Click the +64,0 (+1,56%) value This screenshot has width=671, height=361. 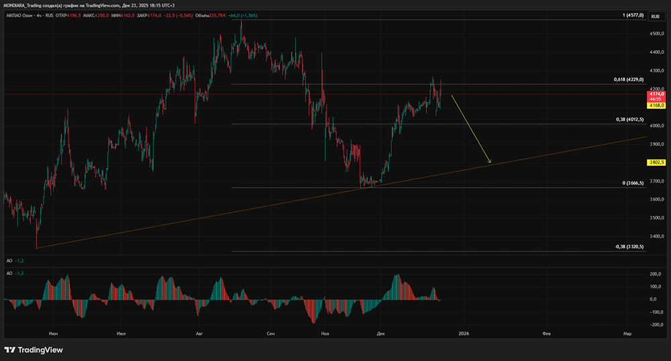(x=243, y=15)
